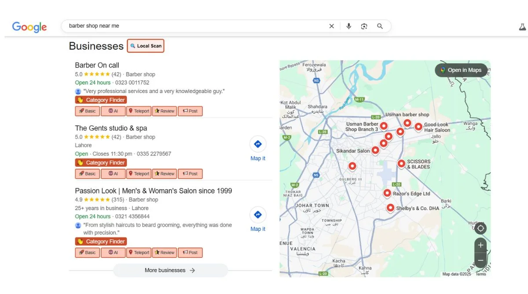
Task: Select Teleport button under Passion Look
Action: coord(139,253)
